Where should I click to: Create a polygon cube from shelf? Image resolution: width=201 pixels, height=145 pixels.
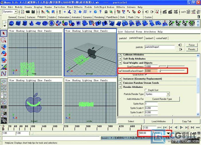coord(18,23)
